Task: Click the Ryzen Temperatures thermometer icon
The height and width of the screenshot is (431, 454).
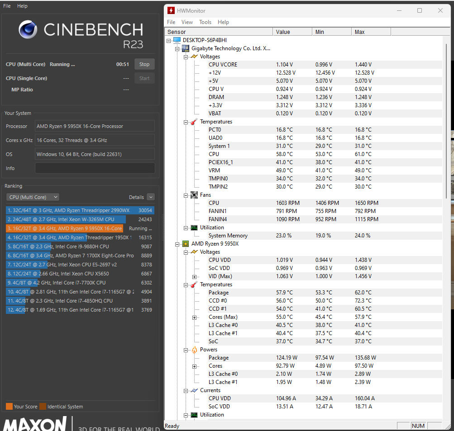Action: pyautogui.click(x=194, y=284)
